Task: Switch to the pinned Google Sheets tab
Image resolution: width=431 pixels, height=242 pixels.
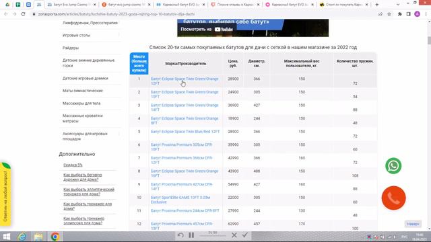Action: pyautogui.click(x=18, y=5)
